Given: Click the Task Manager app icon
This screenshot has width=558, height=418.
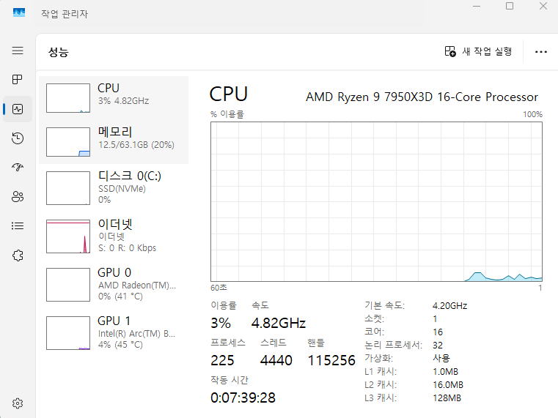Looking at the screenshot, I should click(x=19, y=12).
